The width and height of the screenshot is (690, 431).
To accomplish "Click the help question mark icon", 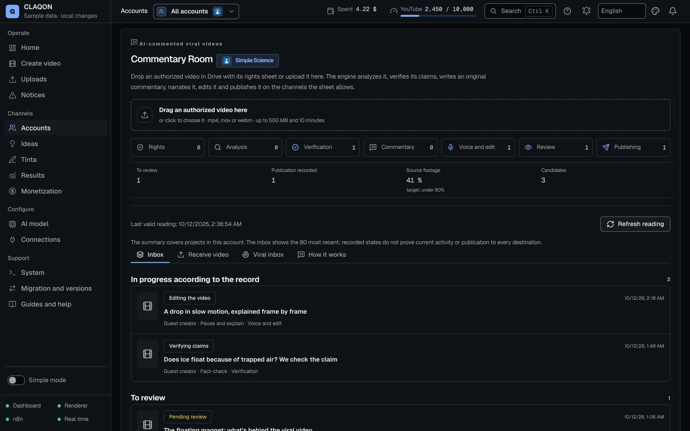I will pyautogui.click(x=568, y=11).
